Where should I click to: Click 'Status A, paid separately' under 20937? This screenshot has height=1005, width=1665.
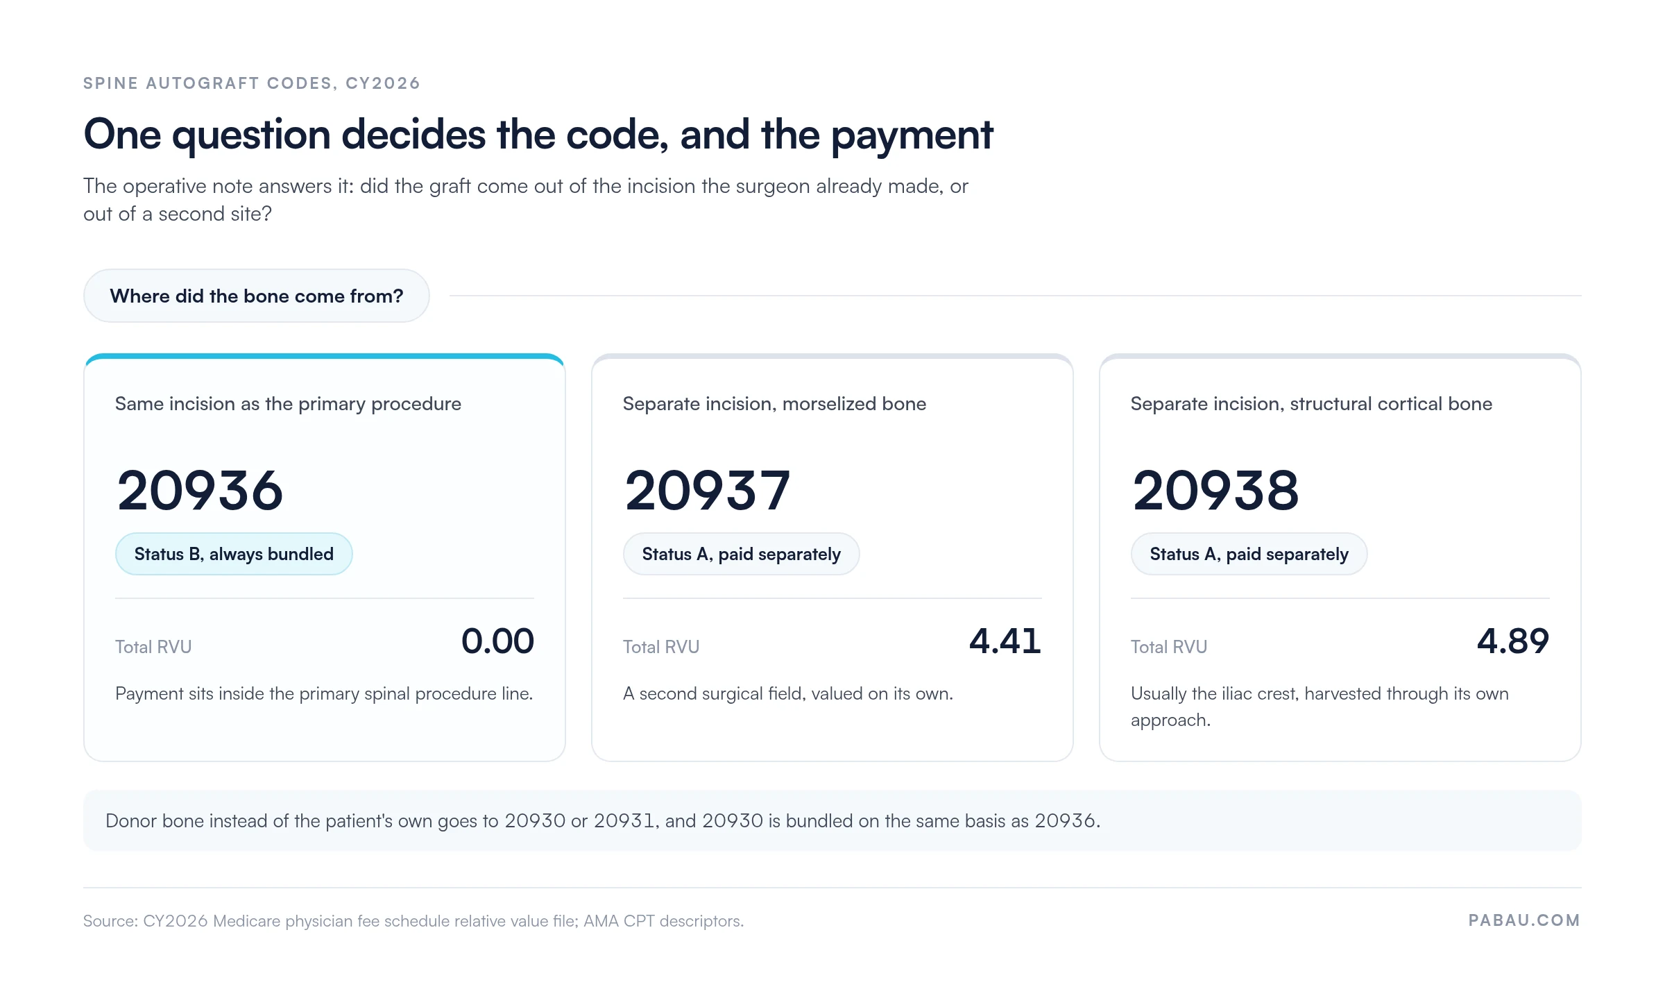[741, 554]
